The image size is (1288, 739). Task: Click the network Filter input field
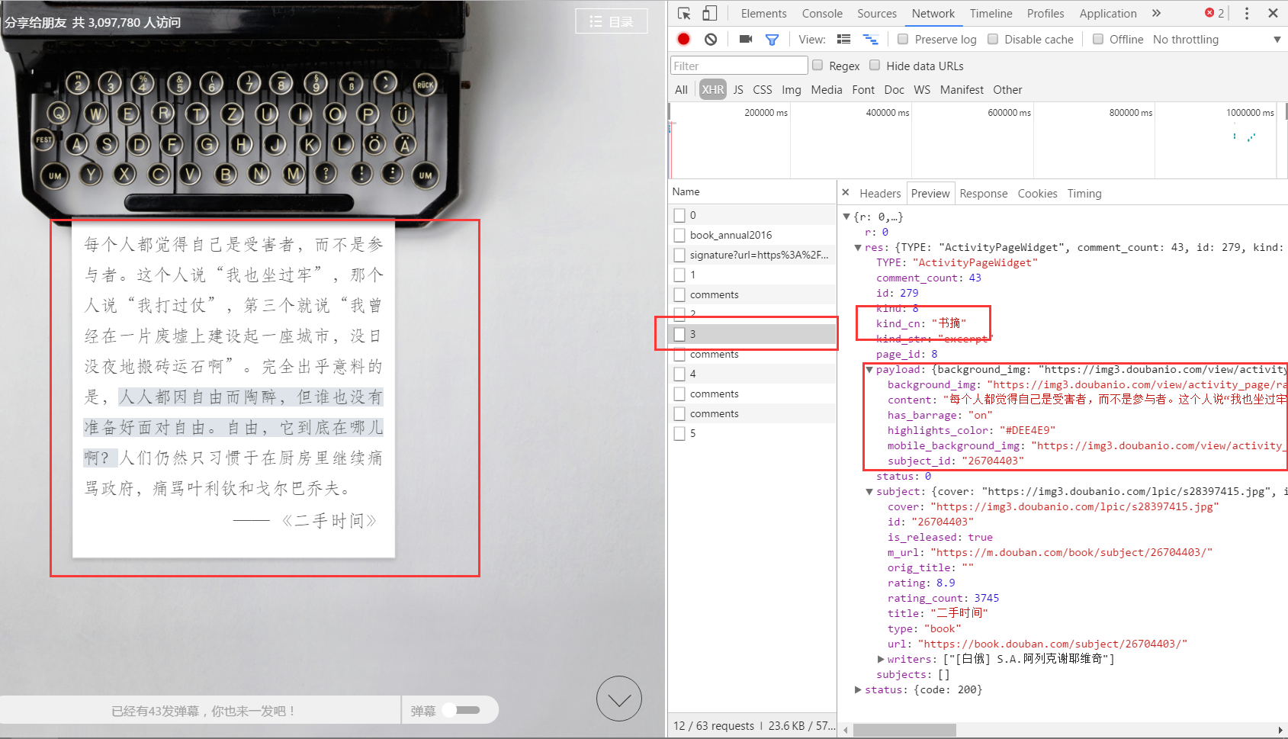click(x=738, y=66)
